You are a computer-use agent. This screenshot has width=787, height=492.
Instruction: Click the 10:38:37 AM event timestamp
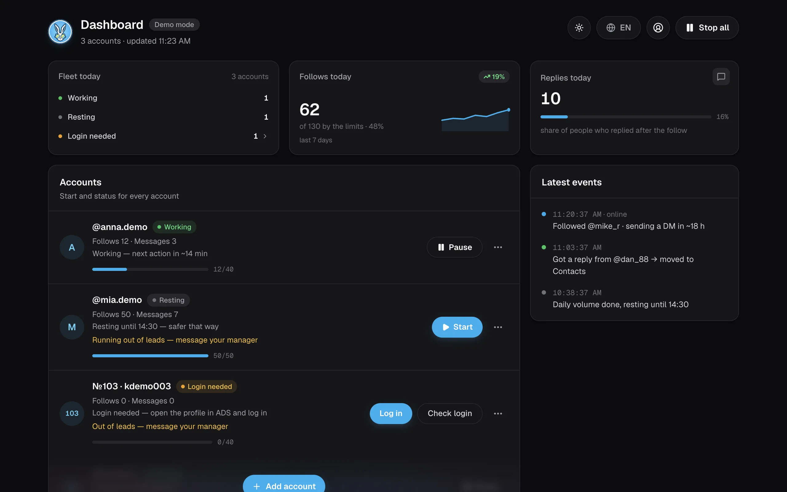click(577, 293)
